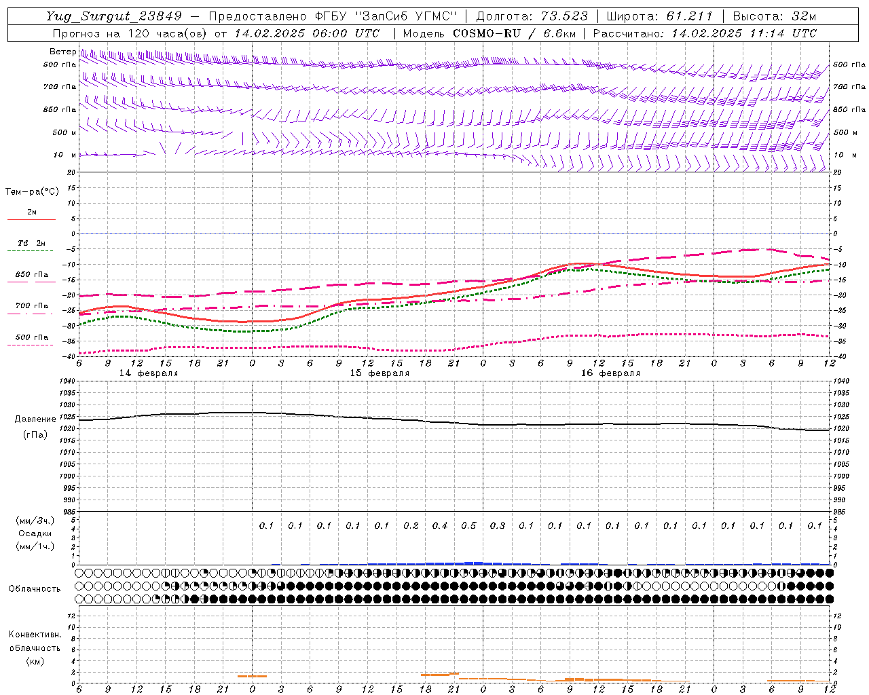Viewport: 869px width, 695px height.
Task: Click the 0.5 precipitation value
Action: pos(468,526)
